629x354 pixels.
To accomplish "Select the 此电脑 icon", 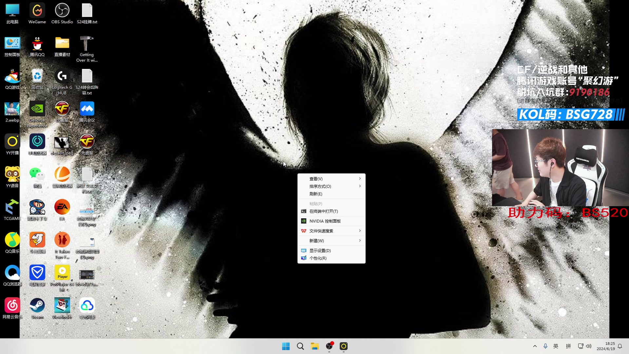I will [12, 14].
